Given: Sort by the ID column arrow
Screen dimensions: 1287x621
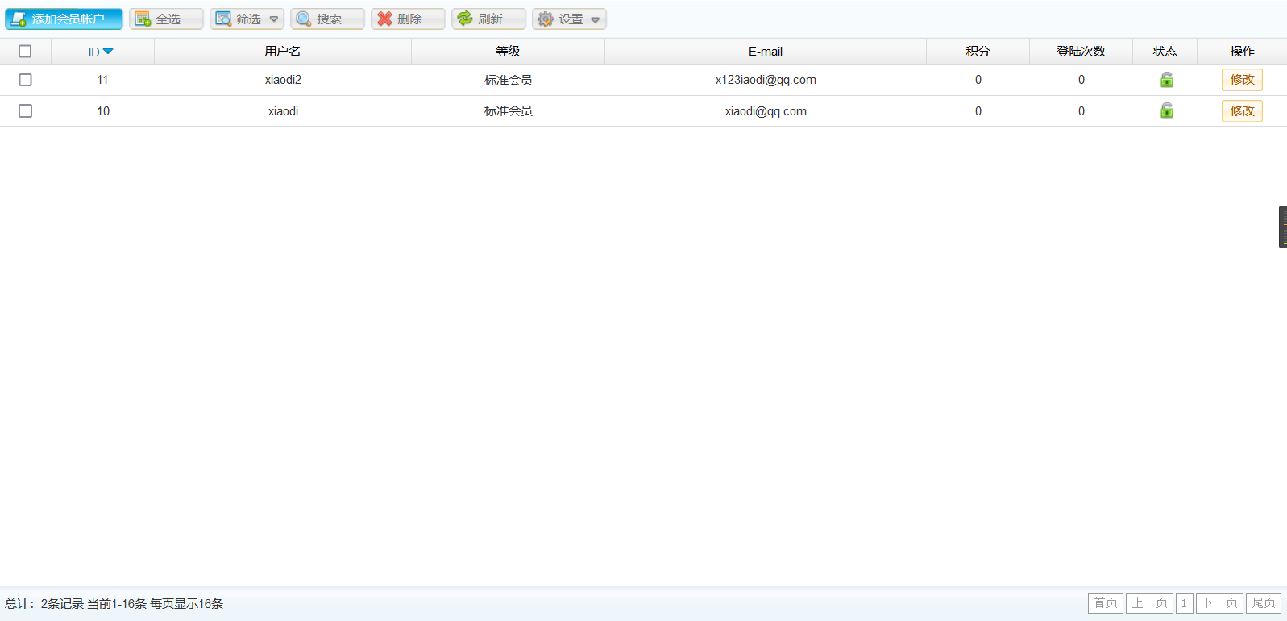Looking at the screenshot, I should click(108, 51).
